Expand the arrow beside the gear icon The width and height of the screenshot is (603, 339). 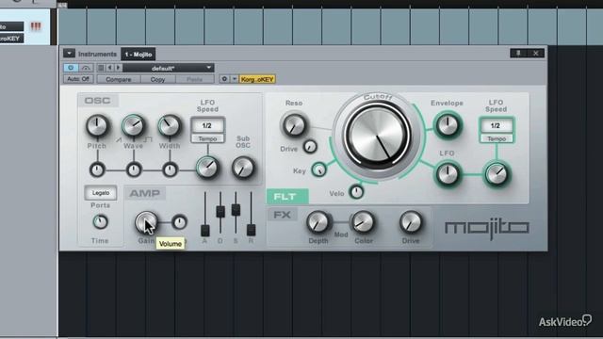tap(235, 79)
